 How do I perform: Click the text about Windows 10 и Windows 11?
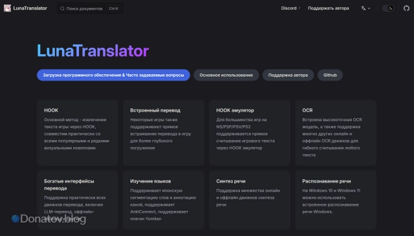(x=331, y=201)
